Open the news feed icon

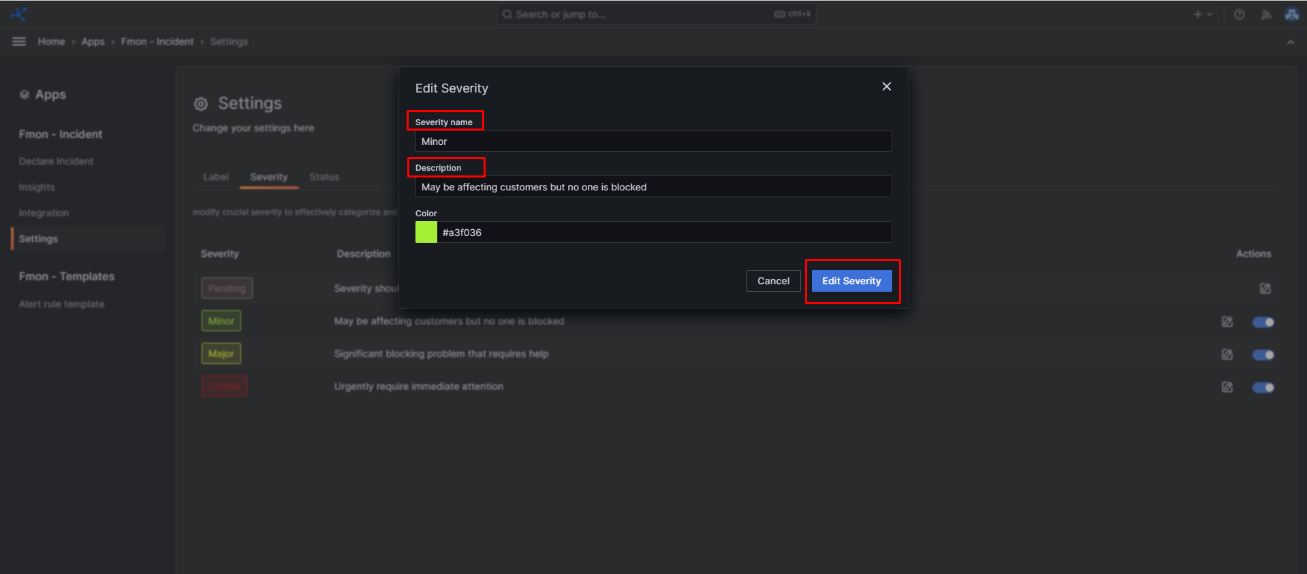tap(1265, 14)
